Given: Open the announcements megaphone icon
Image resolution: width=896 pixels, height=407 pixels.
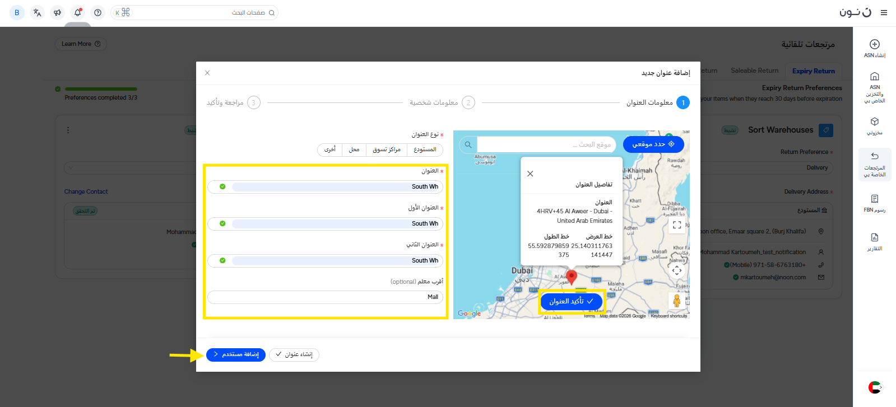Looking at the screenshot, I should [x=57, y=12].
